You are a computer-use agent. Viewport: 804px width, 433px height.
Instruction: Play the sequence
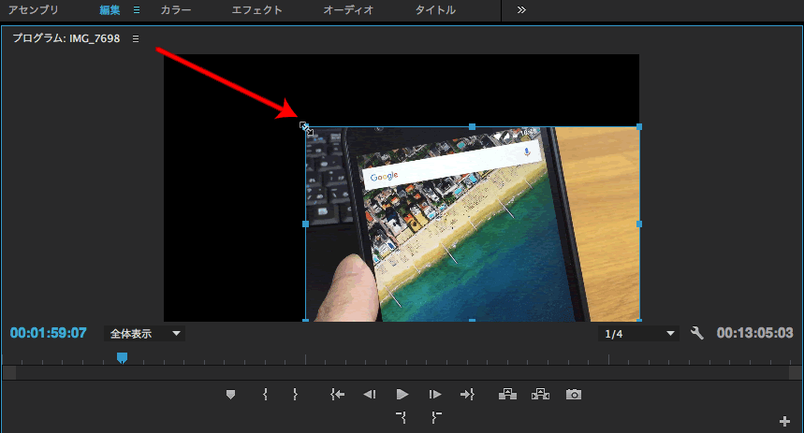tap(402, 394)
